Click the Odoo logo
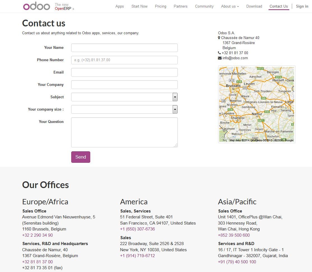Image resolution: width=312 pixels, height=272 pixels. (36, 6)
